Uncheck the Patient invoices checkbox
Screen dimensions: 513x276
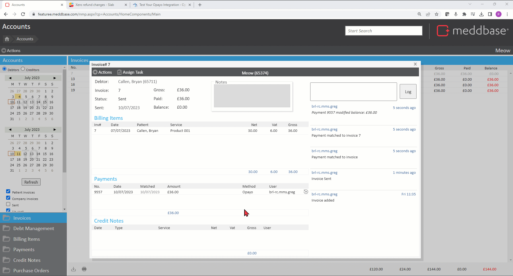(x=8, y=191)
